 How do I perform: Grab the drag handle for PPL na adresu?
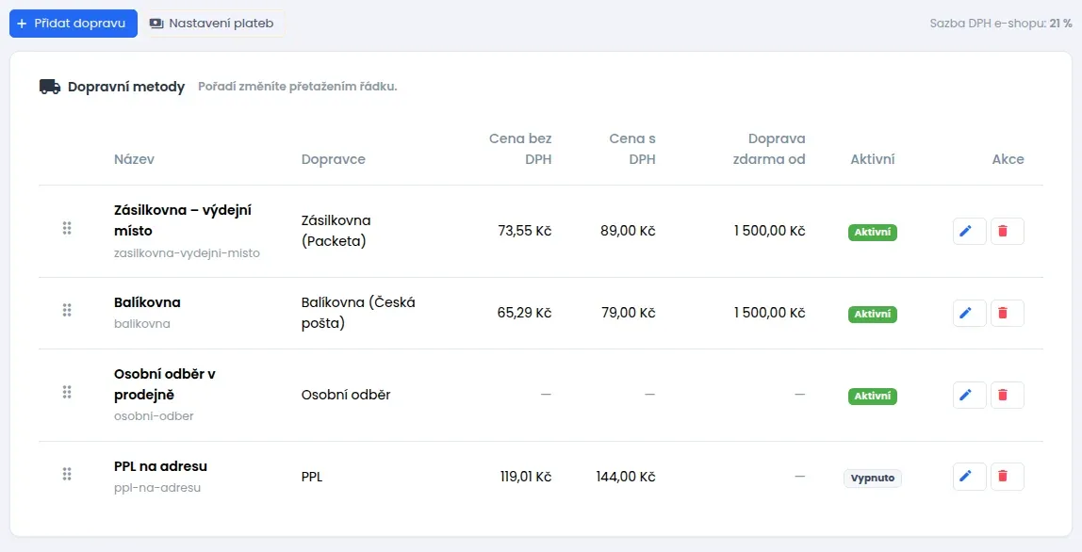pyautogui.click(x=67, y=474)
